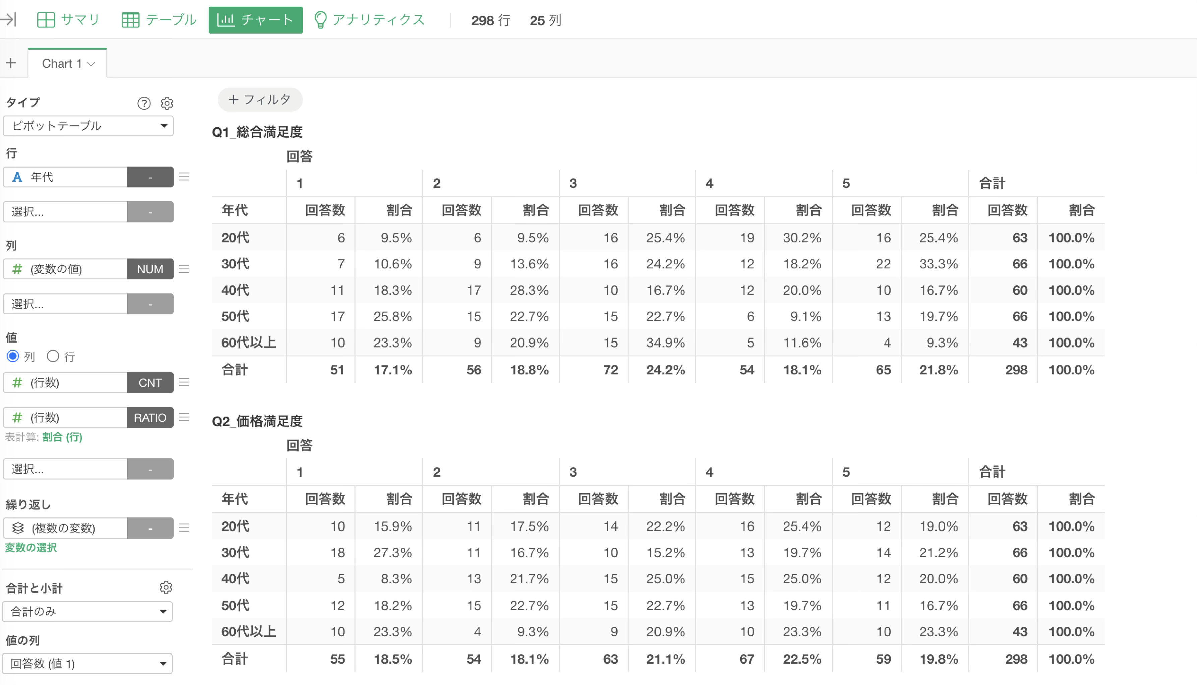Select the 列 radio button for values
Viewport: 1197px width, 685px height.
(13, 356)
